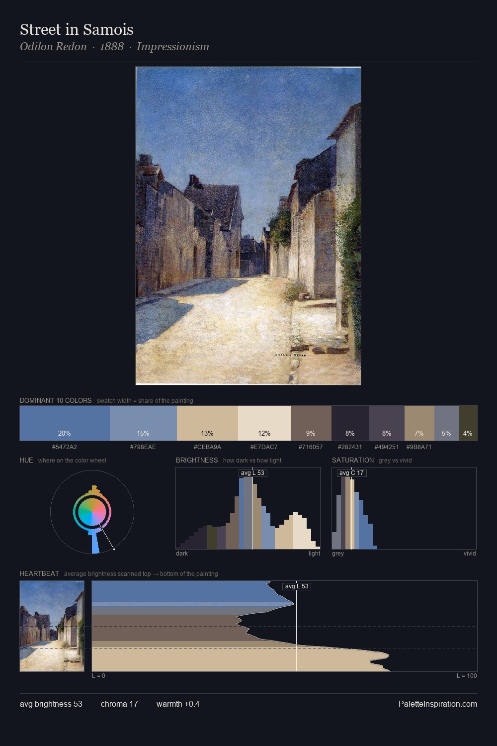Click the 'dark' brightness axis label
Screen dimensions: 497x746
[182, 554]
